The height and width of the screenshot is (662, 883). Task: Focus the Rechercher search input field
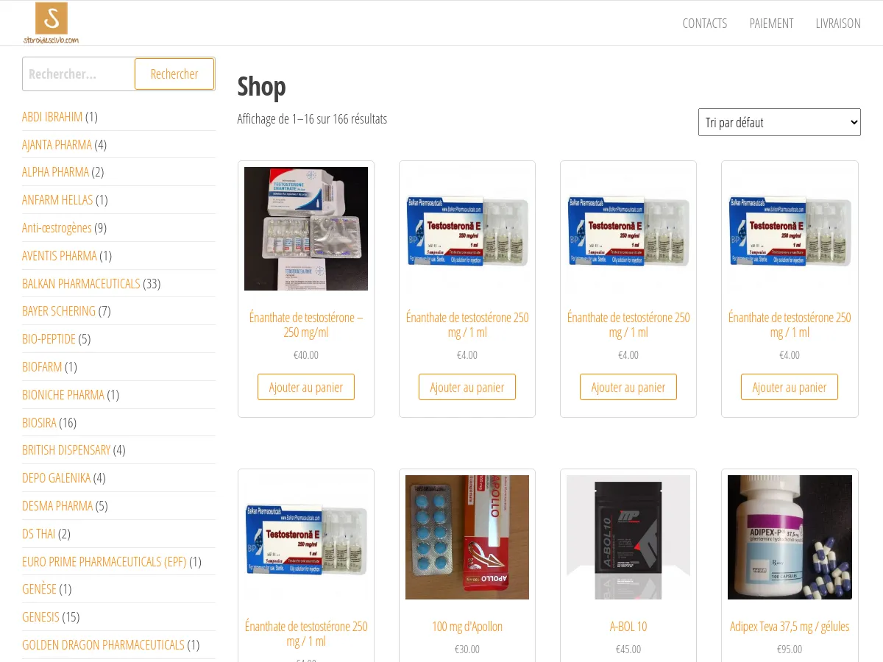point(78,74)
